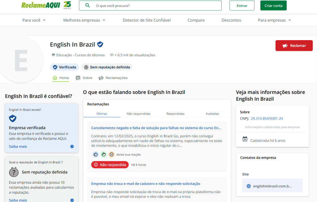
Task: Switch to Respondidas tab
Action: (x=175, y=114)
